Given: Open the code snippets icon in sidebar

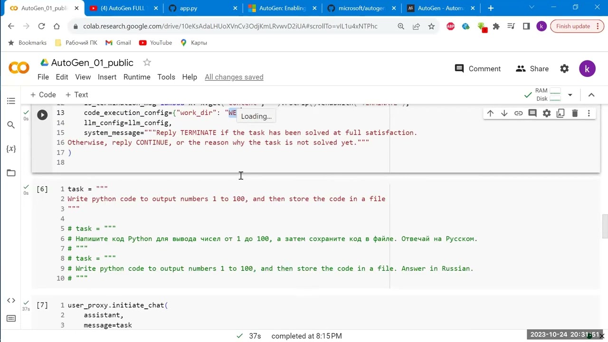Looking at the screenshot, I should (x=11, y=301).
